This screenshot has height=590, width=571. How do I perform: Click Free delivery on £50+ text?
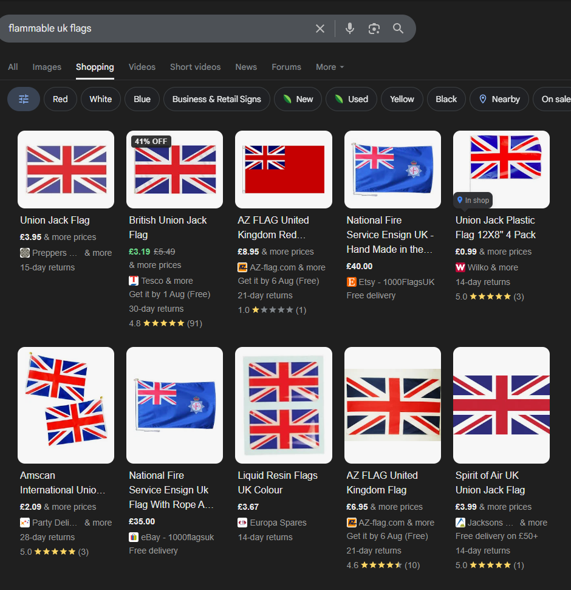point(496,536)
